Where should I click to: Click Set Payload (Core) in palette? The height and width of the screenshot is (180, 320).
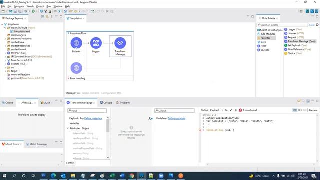click(296, 45)
